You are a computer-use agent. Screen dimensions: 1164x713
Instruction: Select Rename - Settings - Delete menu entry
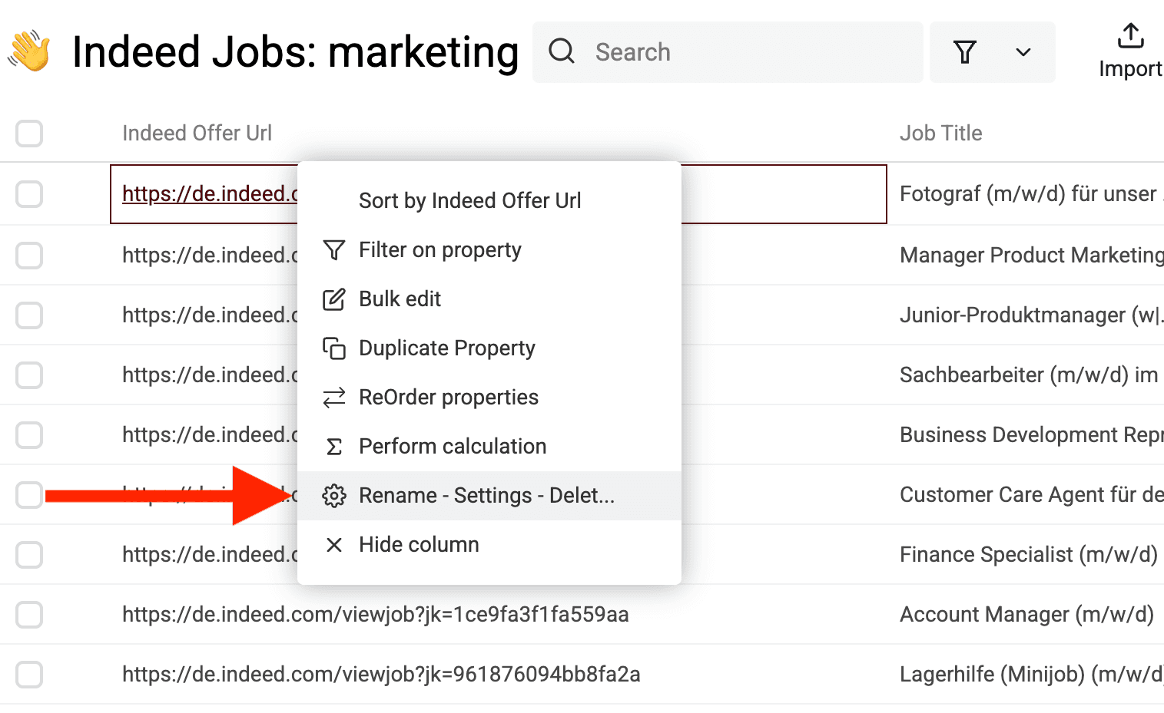(486, 495)
